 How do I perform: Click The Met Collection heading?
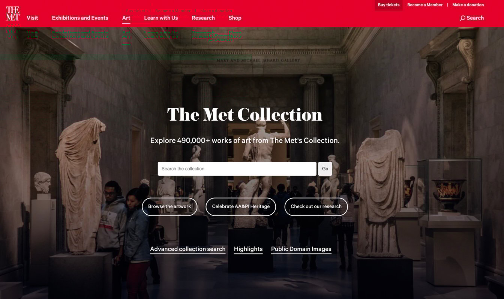coord(244,114)
